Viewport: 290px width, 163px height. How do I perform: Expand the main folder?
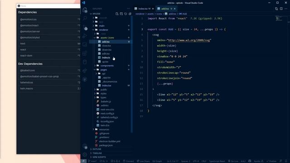101,26
